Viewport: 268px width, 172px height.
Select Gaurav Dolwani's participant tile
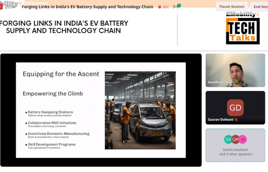[x=235, y=108]
